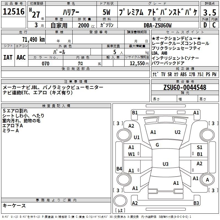Select mileage value 71,490 km

34,39
